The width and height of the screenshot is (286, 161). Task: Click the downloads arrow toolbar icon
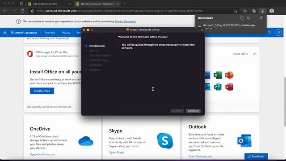click(262, 11)
